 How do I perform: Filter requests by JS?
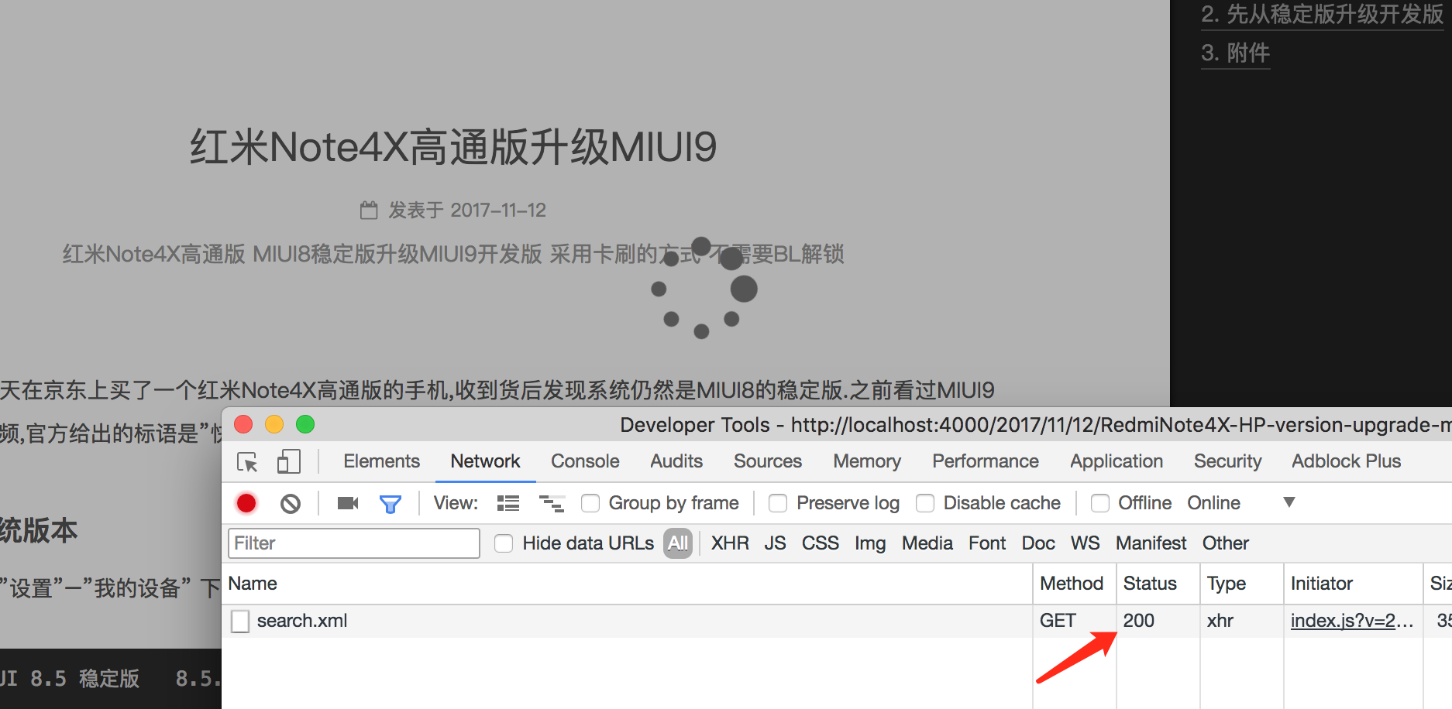[x=775, y=543]
